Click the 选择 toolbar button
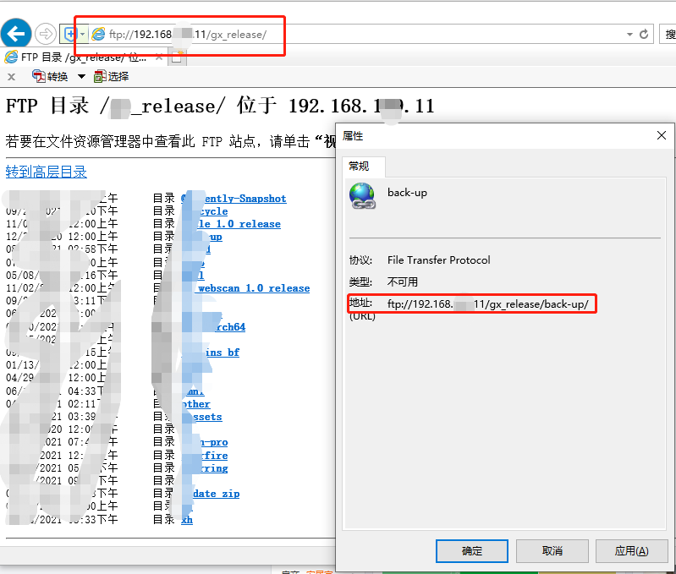 click(x=111, y=77)
